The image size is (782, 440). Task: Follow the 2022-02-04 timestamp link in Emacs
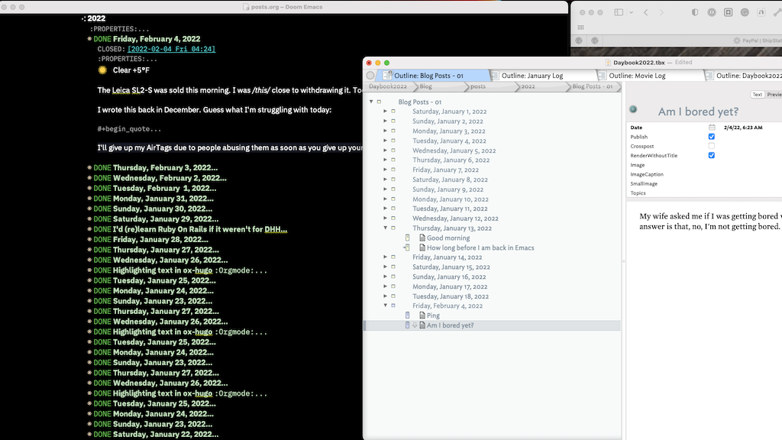(x=171, y=49)
